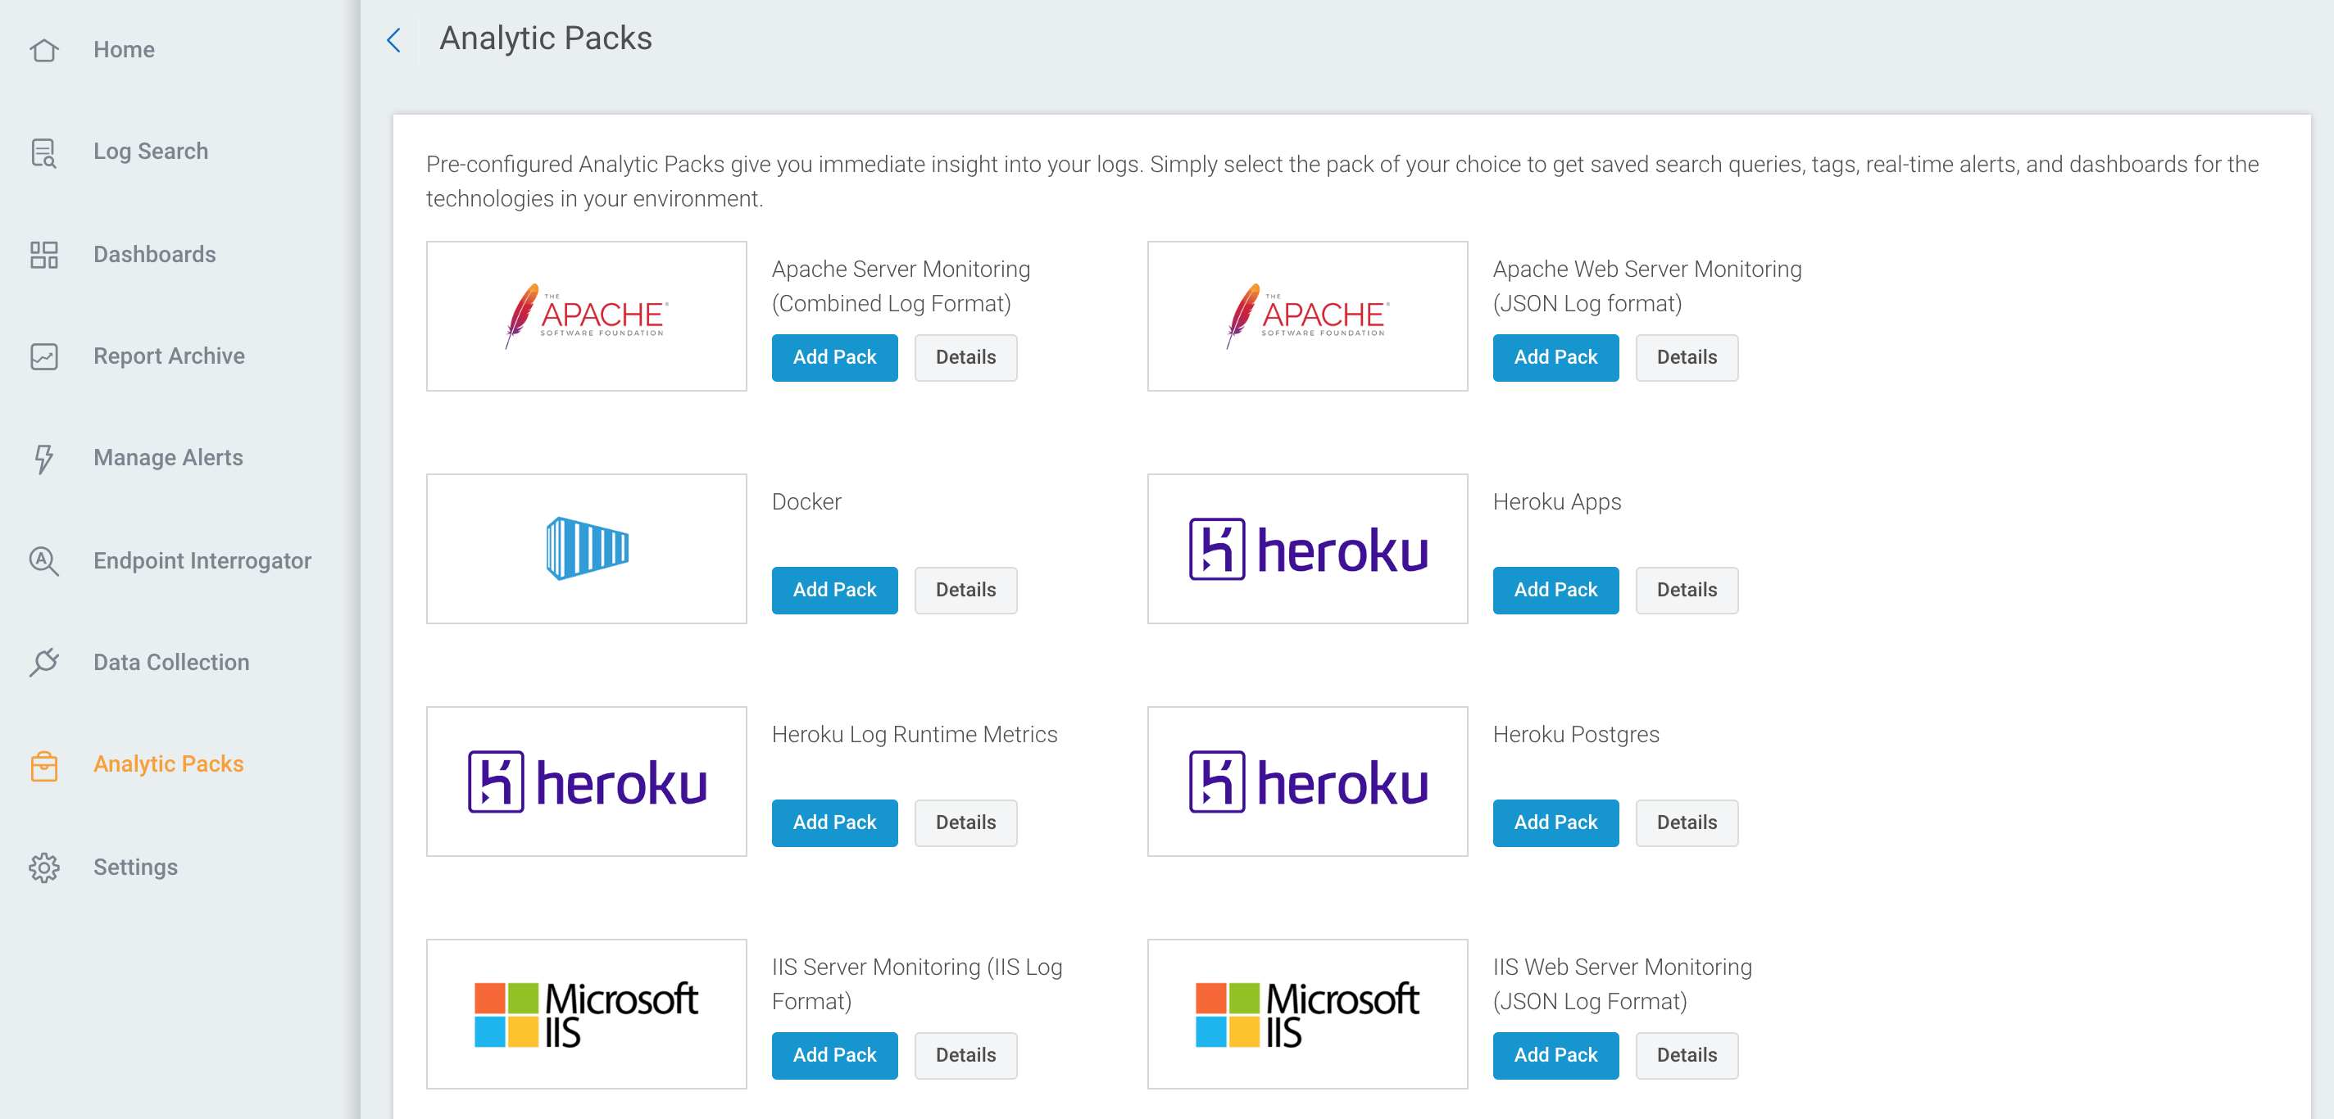Click the Heroku Log Runtime Metrics logo
Viewport: 2334px width, 1119px height.
click(x=586, y=781)
